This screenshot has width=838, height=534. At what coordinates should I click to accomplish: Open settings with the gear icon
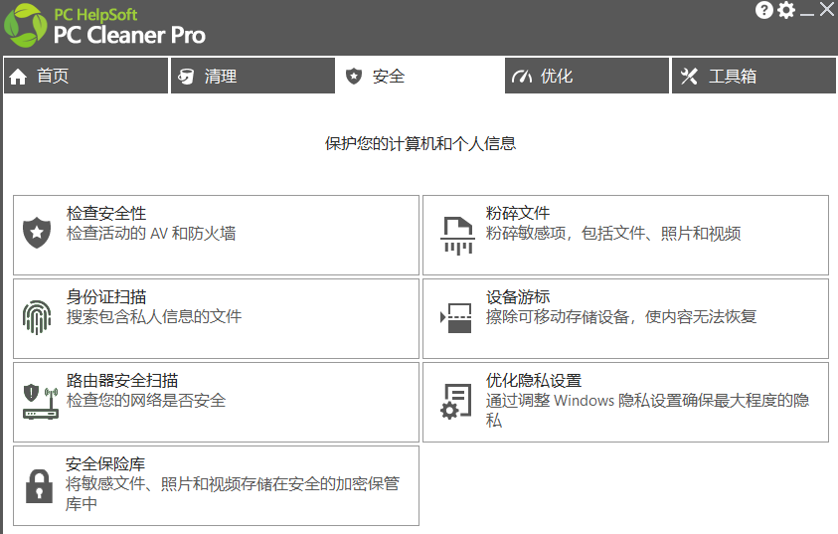[x=786, y=10]
